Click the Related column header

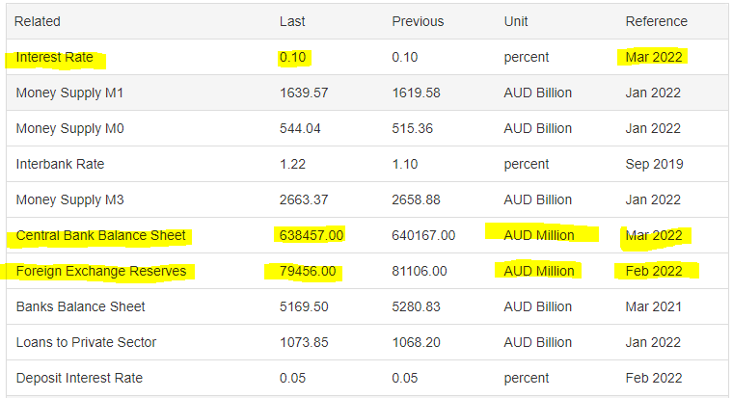pos(38,21)
